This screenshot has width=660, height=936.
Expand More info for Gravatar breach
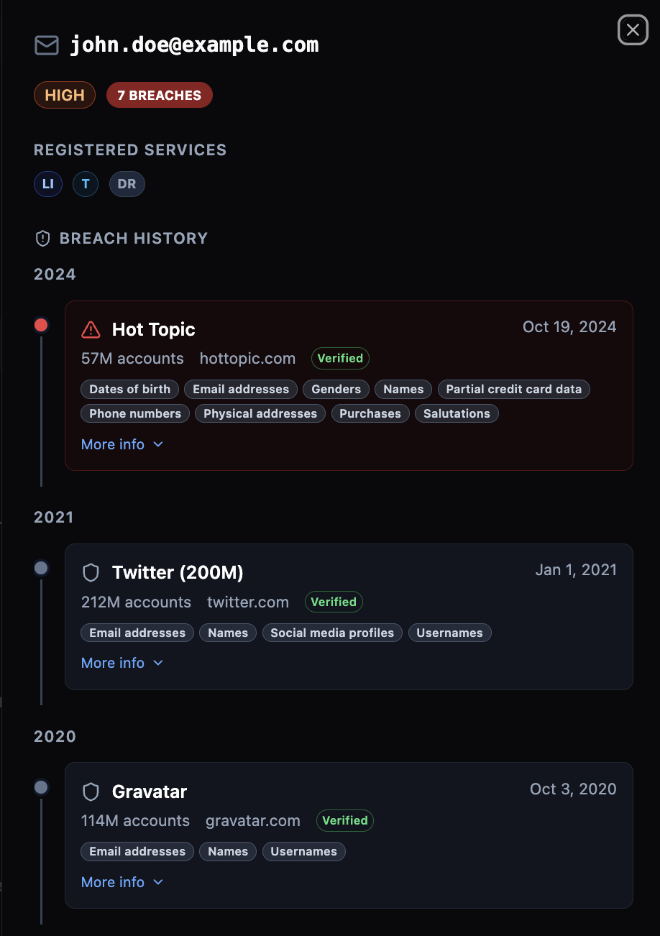pyautogui.click(x=122, y=883)
